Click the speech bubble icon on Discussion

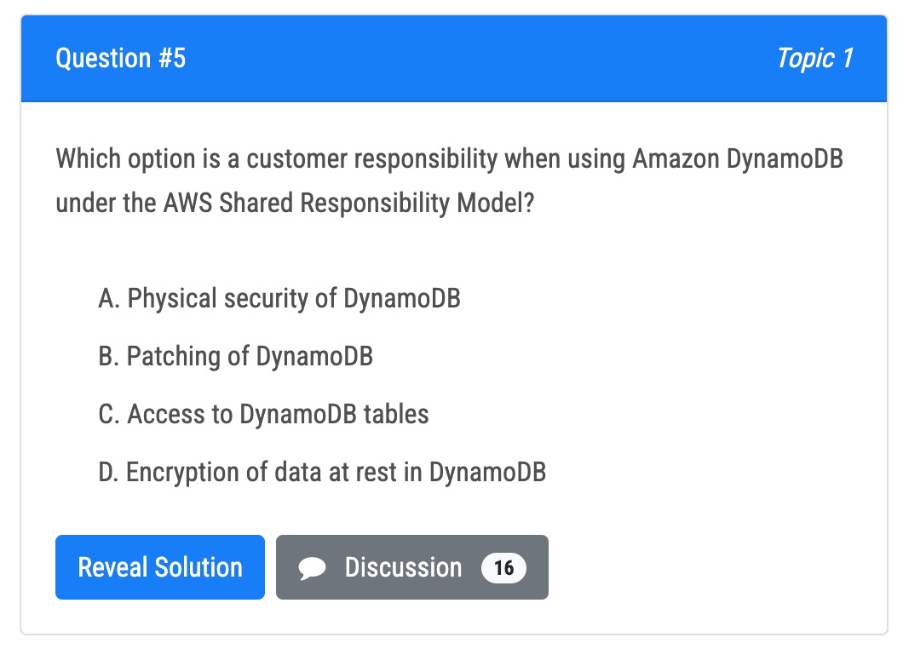313,568
